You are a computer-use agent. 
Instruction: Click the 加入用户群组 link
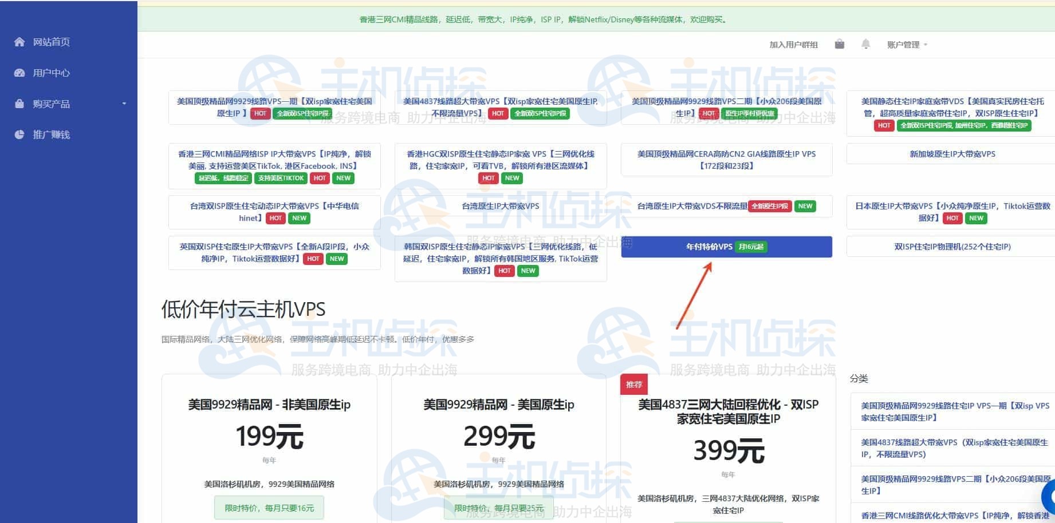793,45
